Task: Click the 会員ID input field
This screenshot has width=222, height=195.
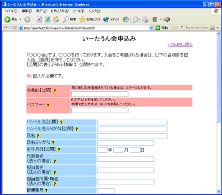Action: coord(100,94)
